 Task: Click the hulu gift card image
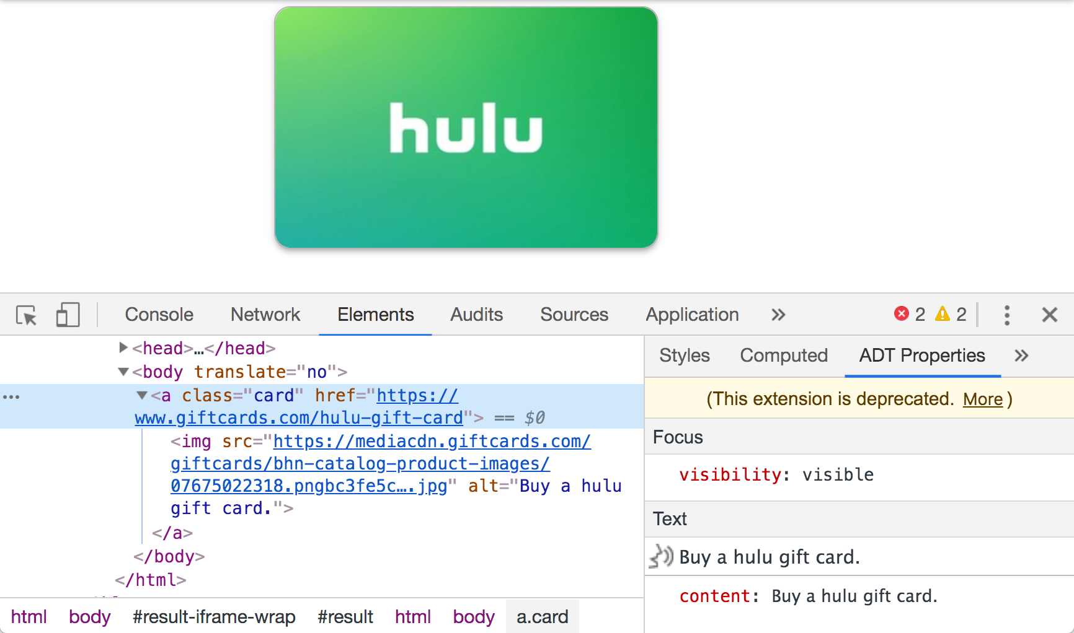tap(466, 128)
